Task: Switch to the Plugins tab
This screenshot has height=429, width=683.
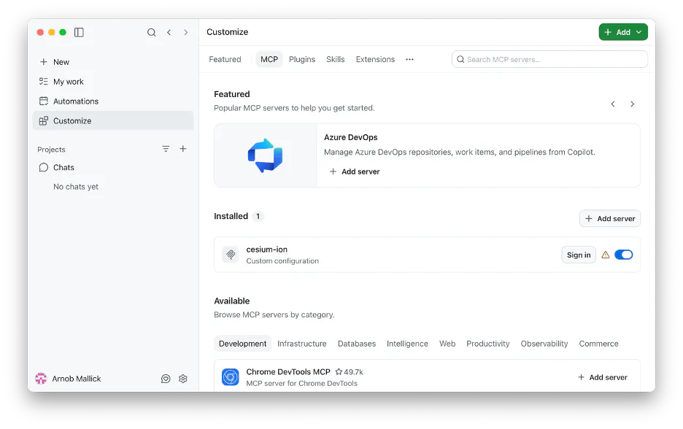Action: (x=302, y=59)
